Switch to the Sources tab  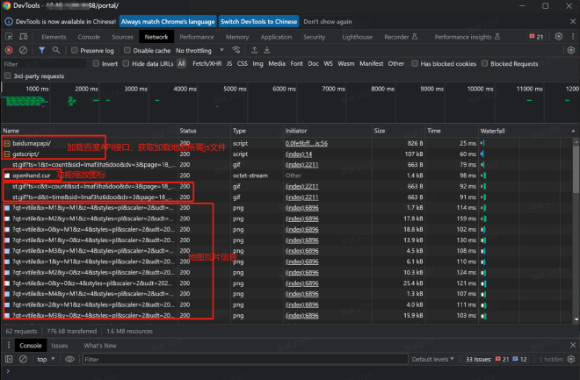[x=122, y=37]
